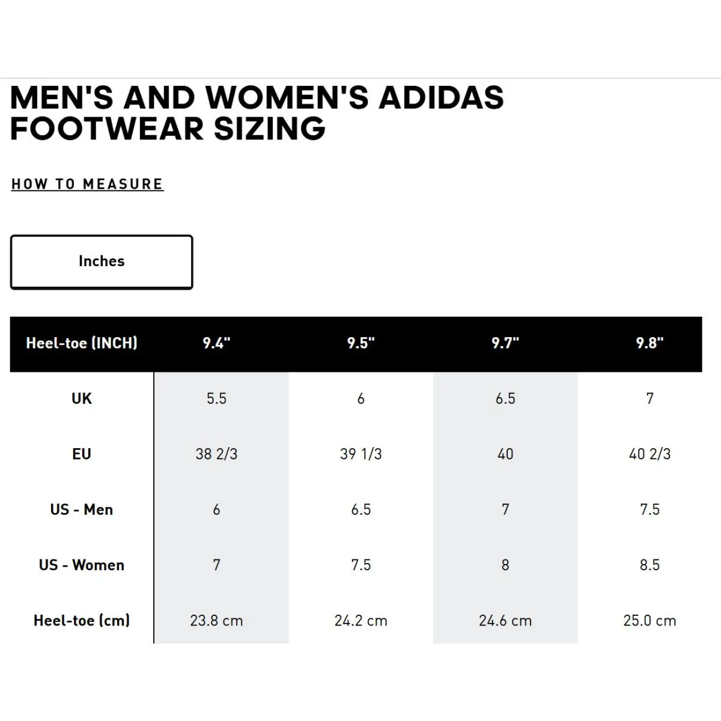Toggle the Inches unit button

tap(102, 262)
